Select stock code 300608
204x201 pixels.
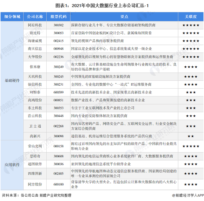[58, 156]
